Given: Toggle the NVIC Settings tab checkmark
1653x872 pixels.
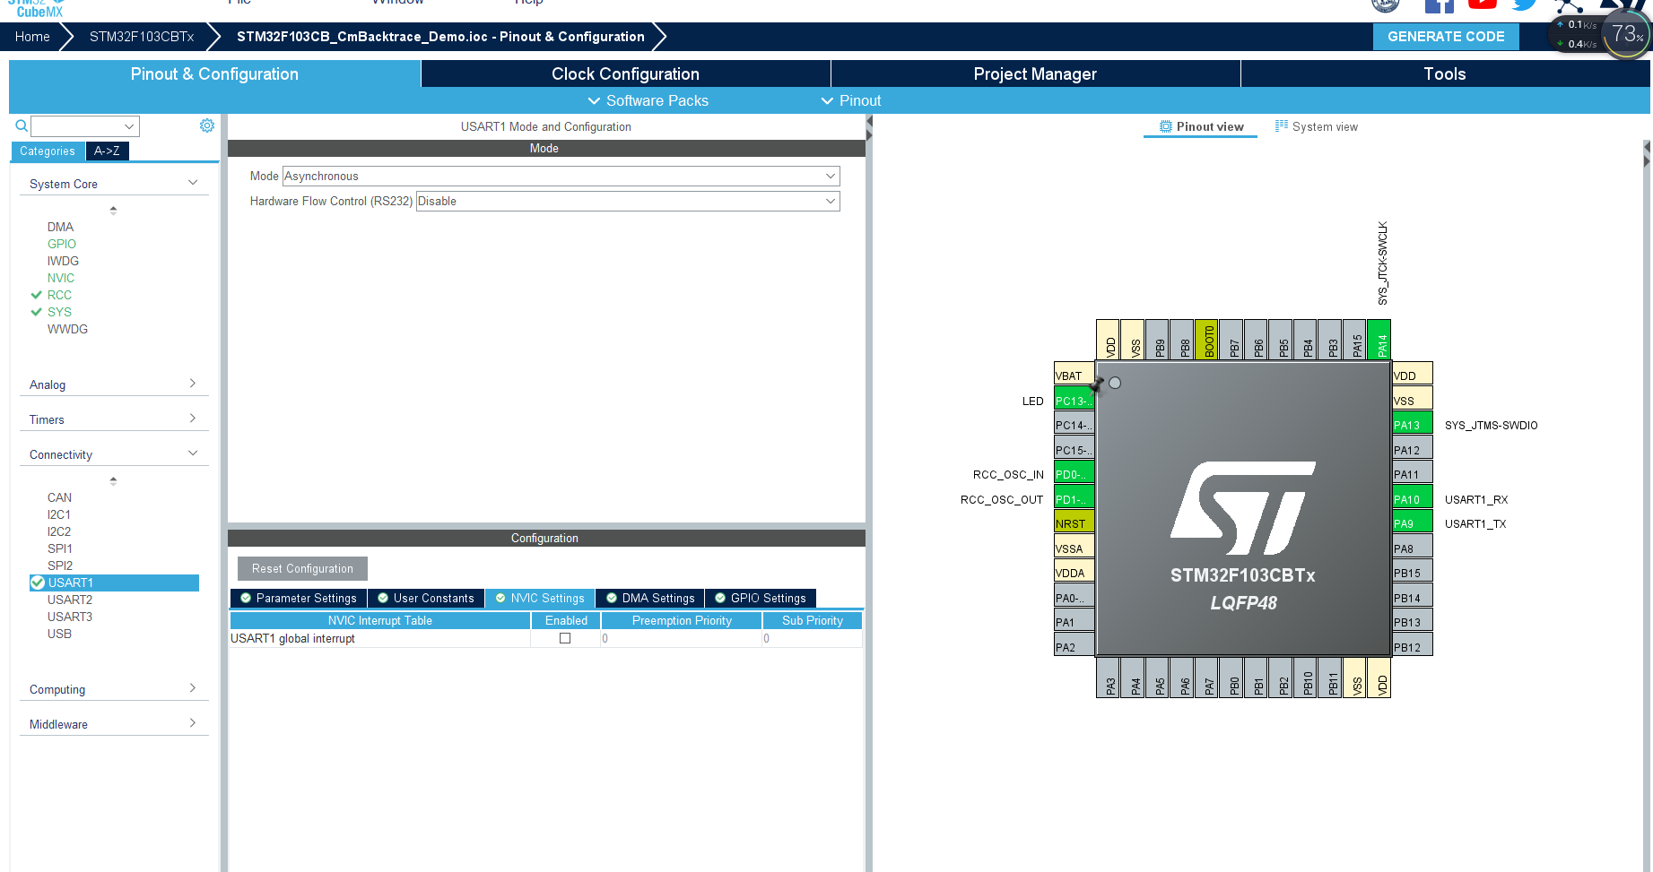Looking at the screenshot, I should [500, 598].
